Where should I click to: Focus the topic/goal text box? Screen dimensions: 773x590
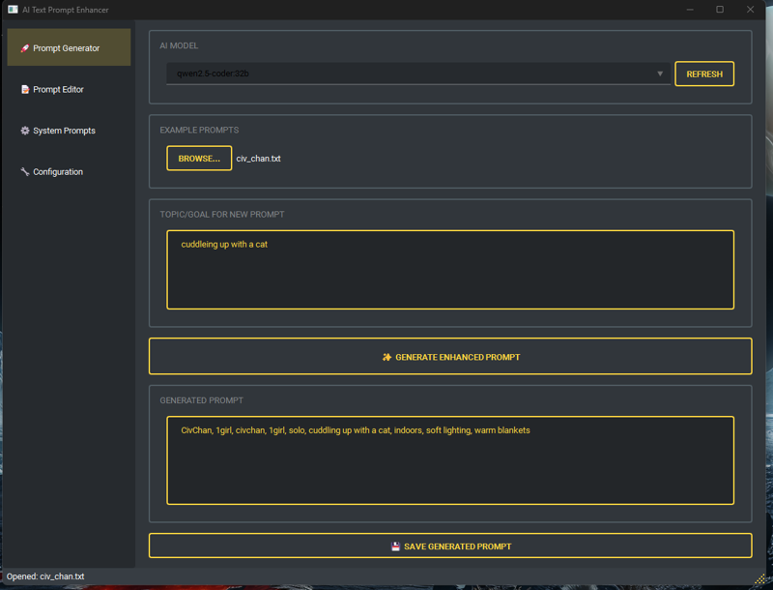click(x=450, y=270)
